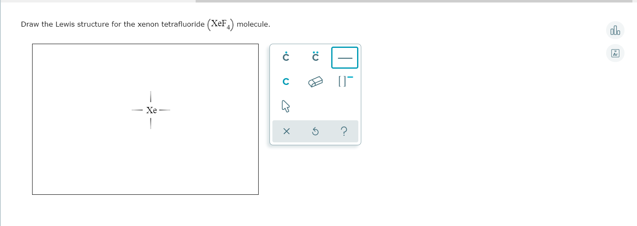Select the single unpaired electron tool
The image size is (637, 226).
pyautogui.click(x=286, y=57)
